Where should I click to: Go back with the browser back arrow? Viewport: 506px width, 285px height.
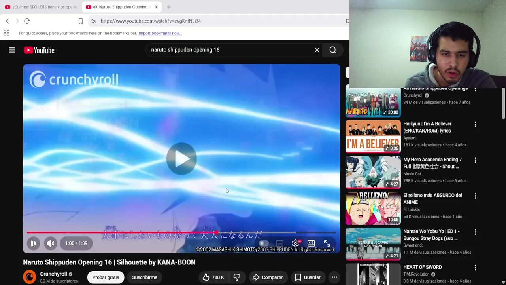[x=7, y=21]
